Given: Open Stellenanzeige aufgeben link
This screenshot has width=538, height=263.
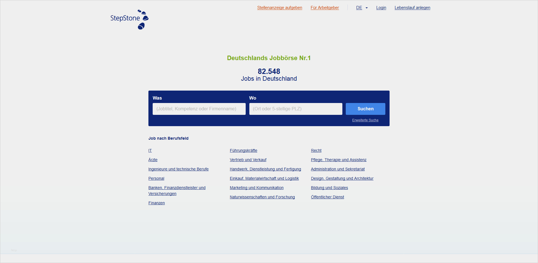Looking at the screenshot, I should (280, 8).
